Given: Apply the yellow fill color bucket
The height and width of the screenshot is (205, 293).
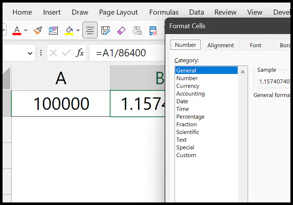Looking at the screenshot, I should [69, 30].
